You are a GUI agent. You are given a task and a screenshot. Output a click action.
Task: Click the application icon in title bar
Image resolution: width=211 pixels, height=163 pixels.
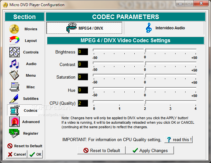pyautogui.click(x=5, y=5)
